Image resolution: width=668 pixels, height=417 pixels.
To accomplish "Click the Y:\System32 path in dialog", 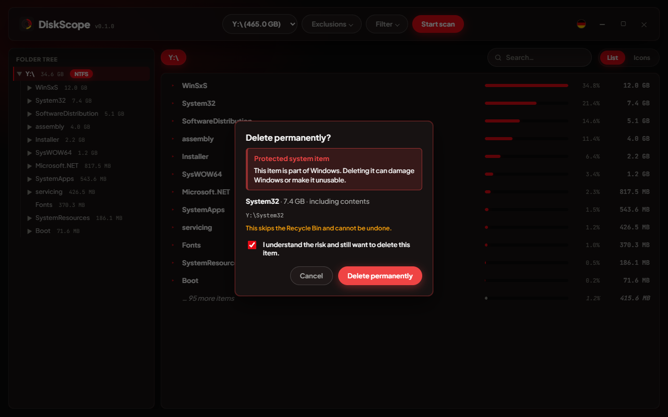I will (265, 215).
